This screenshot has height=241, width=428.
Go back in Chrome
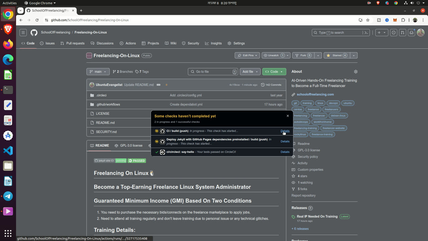(x=21, y=20)
